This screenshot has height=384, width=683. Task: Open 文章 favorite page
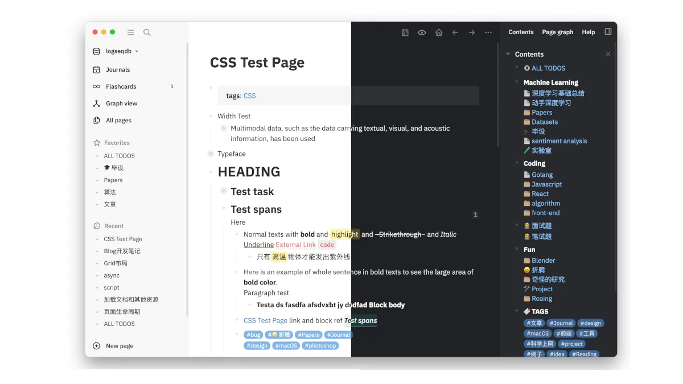(110, 204)
